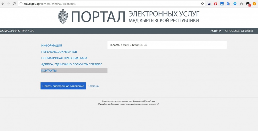The width and height of the screenshot is (258, 131).
Task: Reload the page with the refresh icon
Action: [14, 4]
